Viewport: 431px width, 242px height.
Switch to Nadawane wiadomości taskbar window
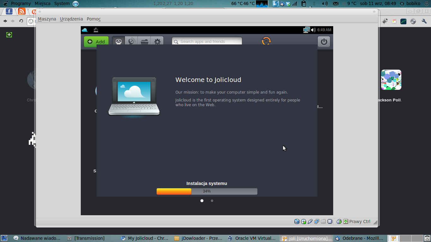click(x=37, y=239)
